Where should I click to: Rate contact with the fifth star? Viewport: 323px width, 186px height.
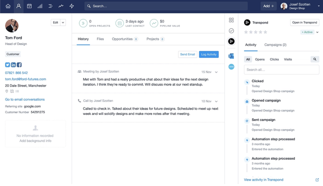(x=265, y=32)
